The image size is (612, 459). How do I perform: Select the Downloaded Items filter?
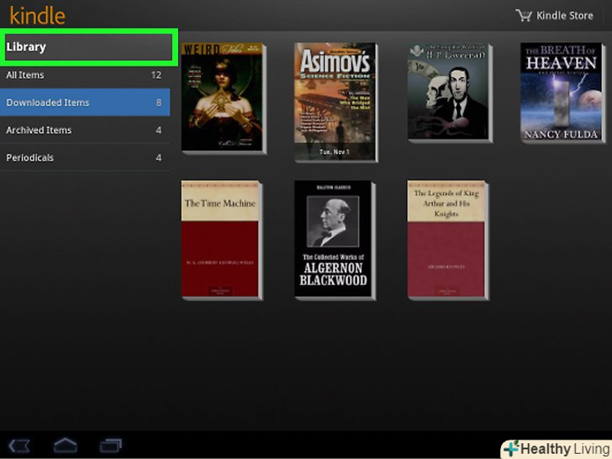coord(85,103)
